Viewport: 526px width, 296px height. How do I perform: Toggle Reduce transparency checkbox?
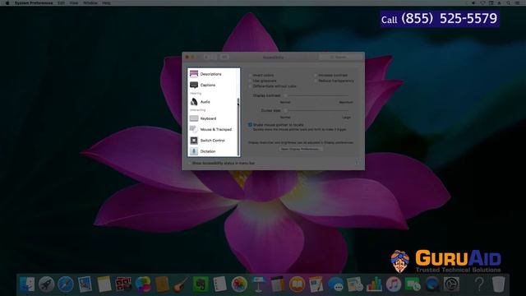[x=316, y=81]
